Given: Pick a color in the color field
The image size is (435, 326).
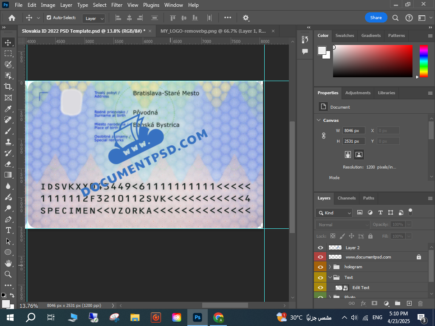Looking at the screenshot, I should pyautogui.click(x=373, y=61).
